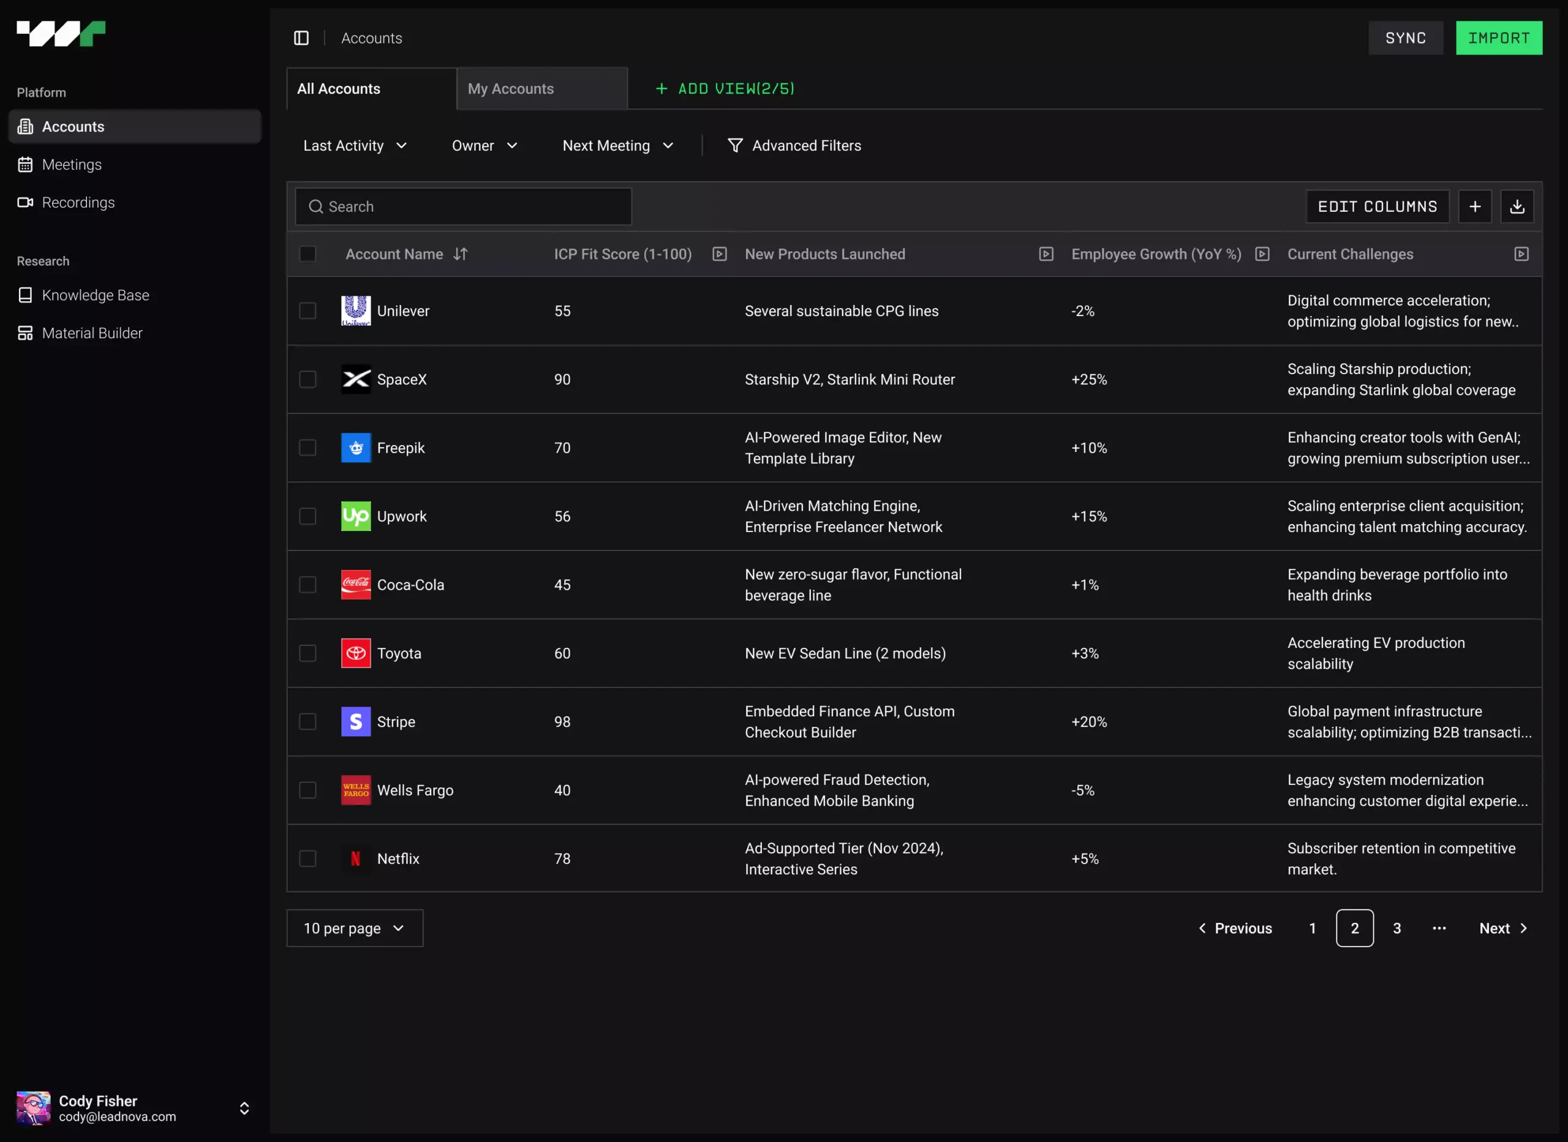The width and height of the screenshot is (1568, 1142).
Task: Check the SpaceX row checkbox
Action: pos(307,380)
